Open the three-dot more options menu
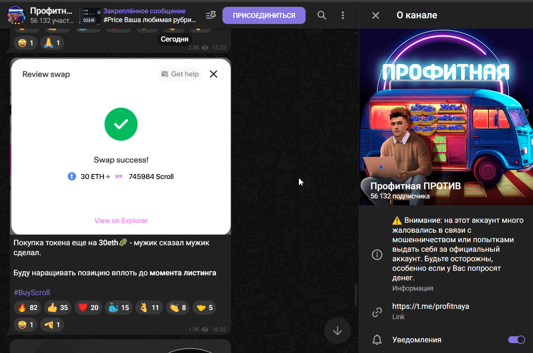533x353 pixels. coord(343,15)
